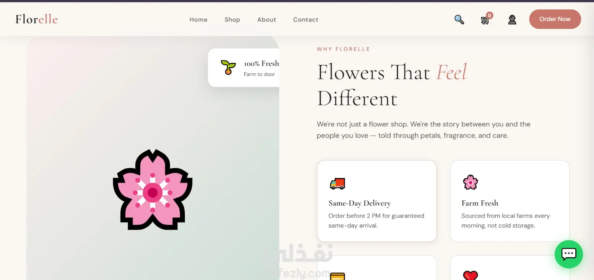Click the sprout icon on the 100% Fresh badge

click(228, 67)
